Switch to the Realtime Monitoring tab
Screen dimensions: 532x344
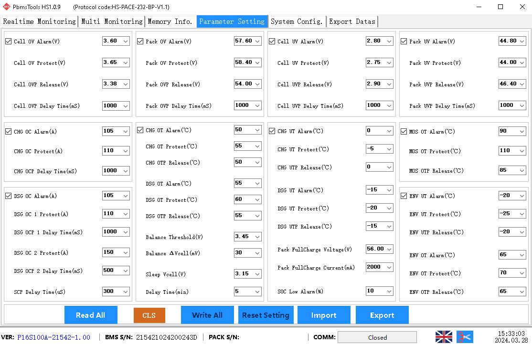click(40, 21)
